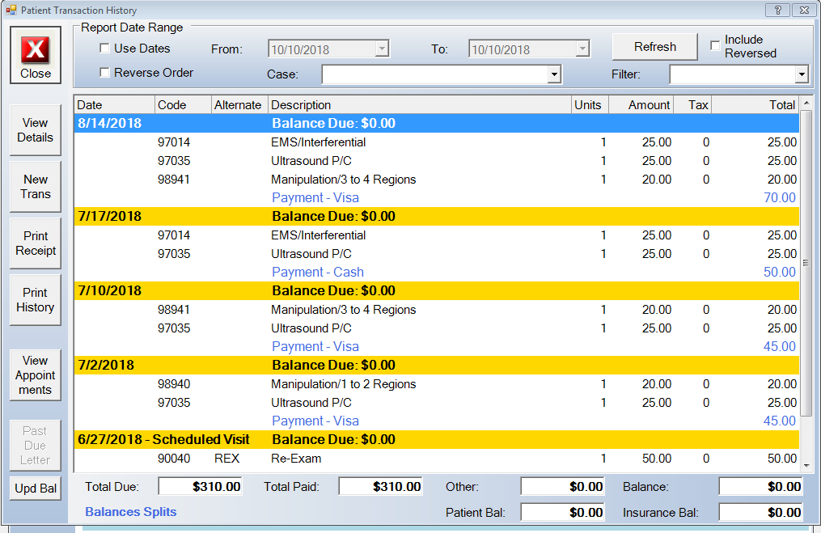Click the From date text field
The height and width of the screenshot is (533, 821).
(322, 49)
